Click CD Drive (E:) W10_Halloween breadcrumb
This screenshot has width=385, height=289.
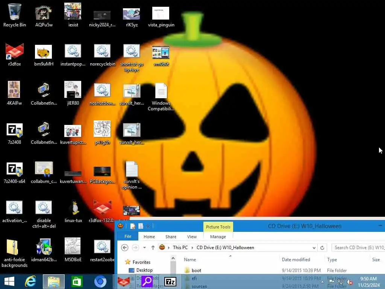[225, 248]
